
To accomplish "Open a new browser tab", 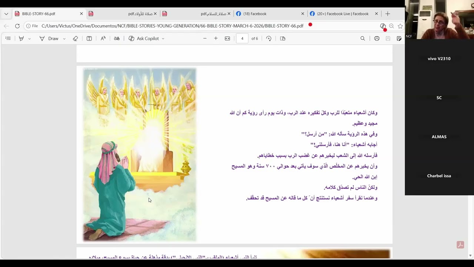I will [x=388, y=14].
